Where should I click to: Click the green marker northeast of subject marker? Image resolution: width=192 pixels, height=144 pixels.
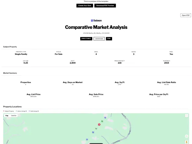pos(102,121)
